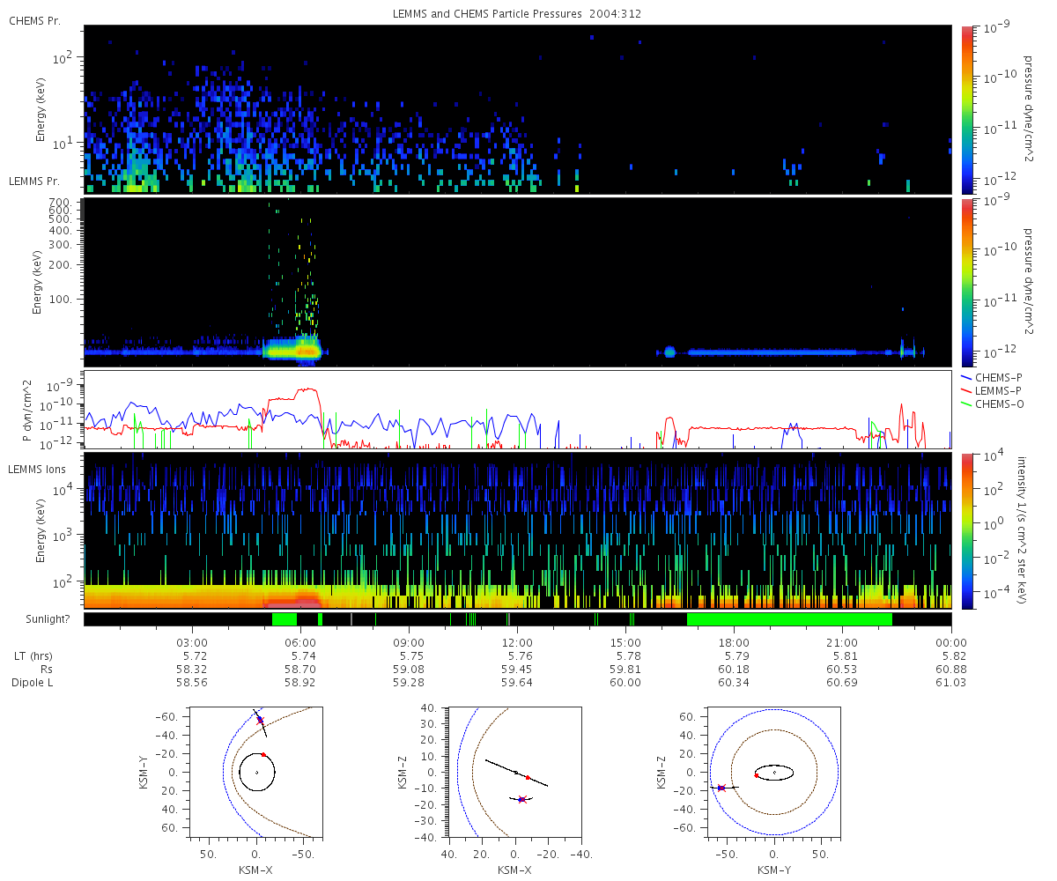
Task: Click the purple spacecraft marker in the KSM-Y/KSM-Z plot
Action: pyautogui.click(x=721, y=788)
